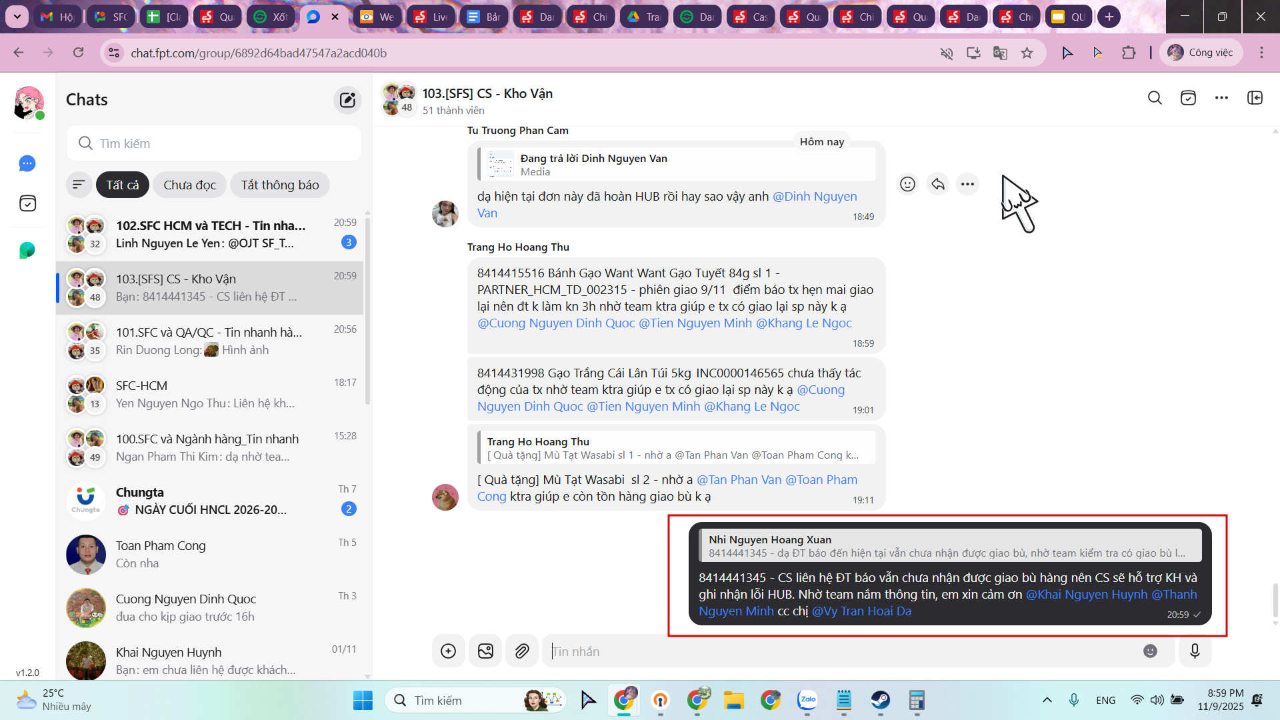Click the voice message microphone icon
The height and width of the screenshot is (720, 1280).
pyautogui.click(x=1195, y=651)
